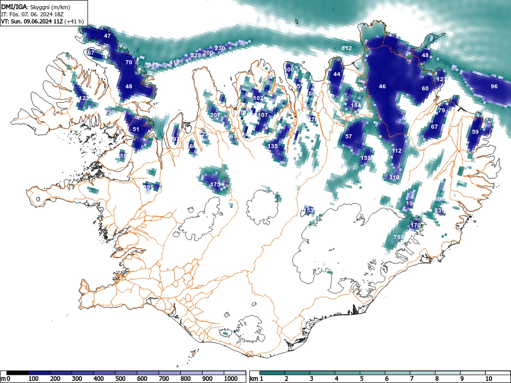Viewport: 511px width, 383px height.
Task: Click the visibility value 44 on the map
Action: 337,74
